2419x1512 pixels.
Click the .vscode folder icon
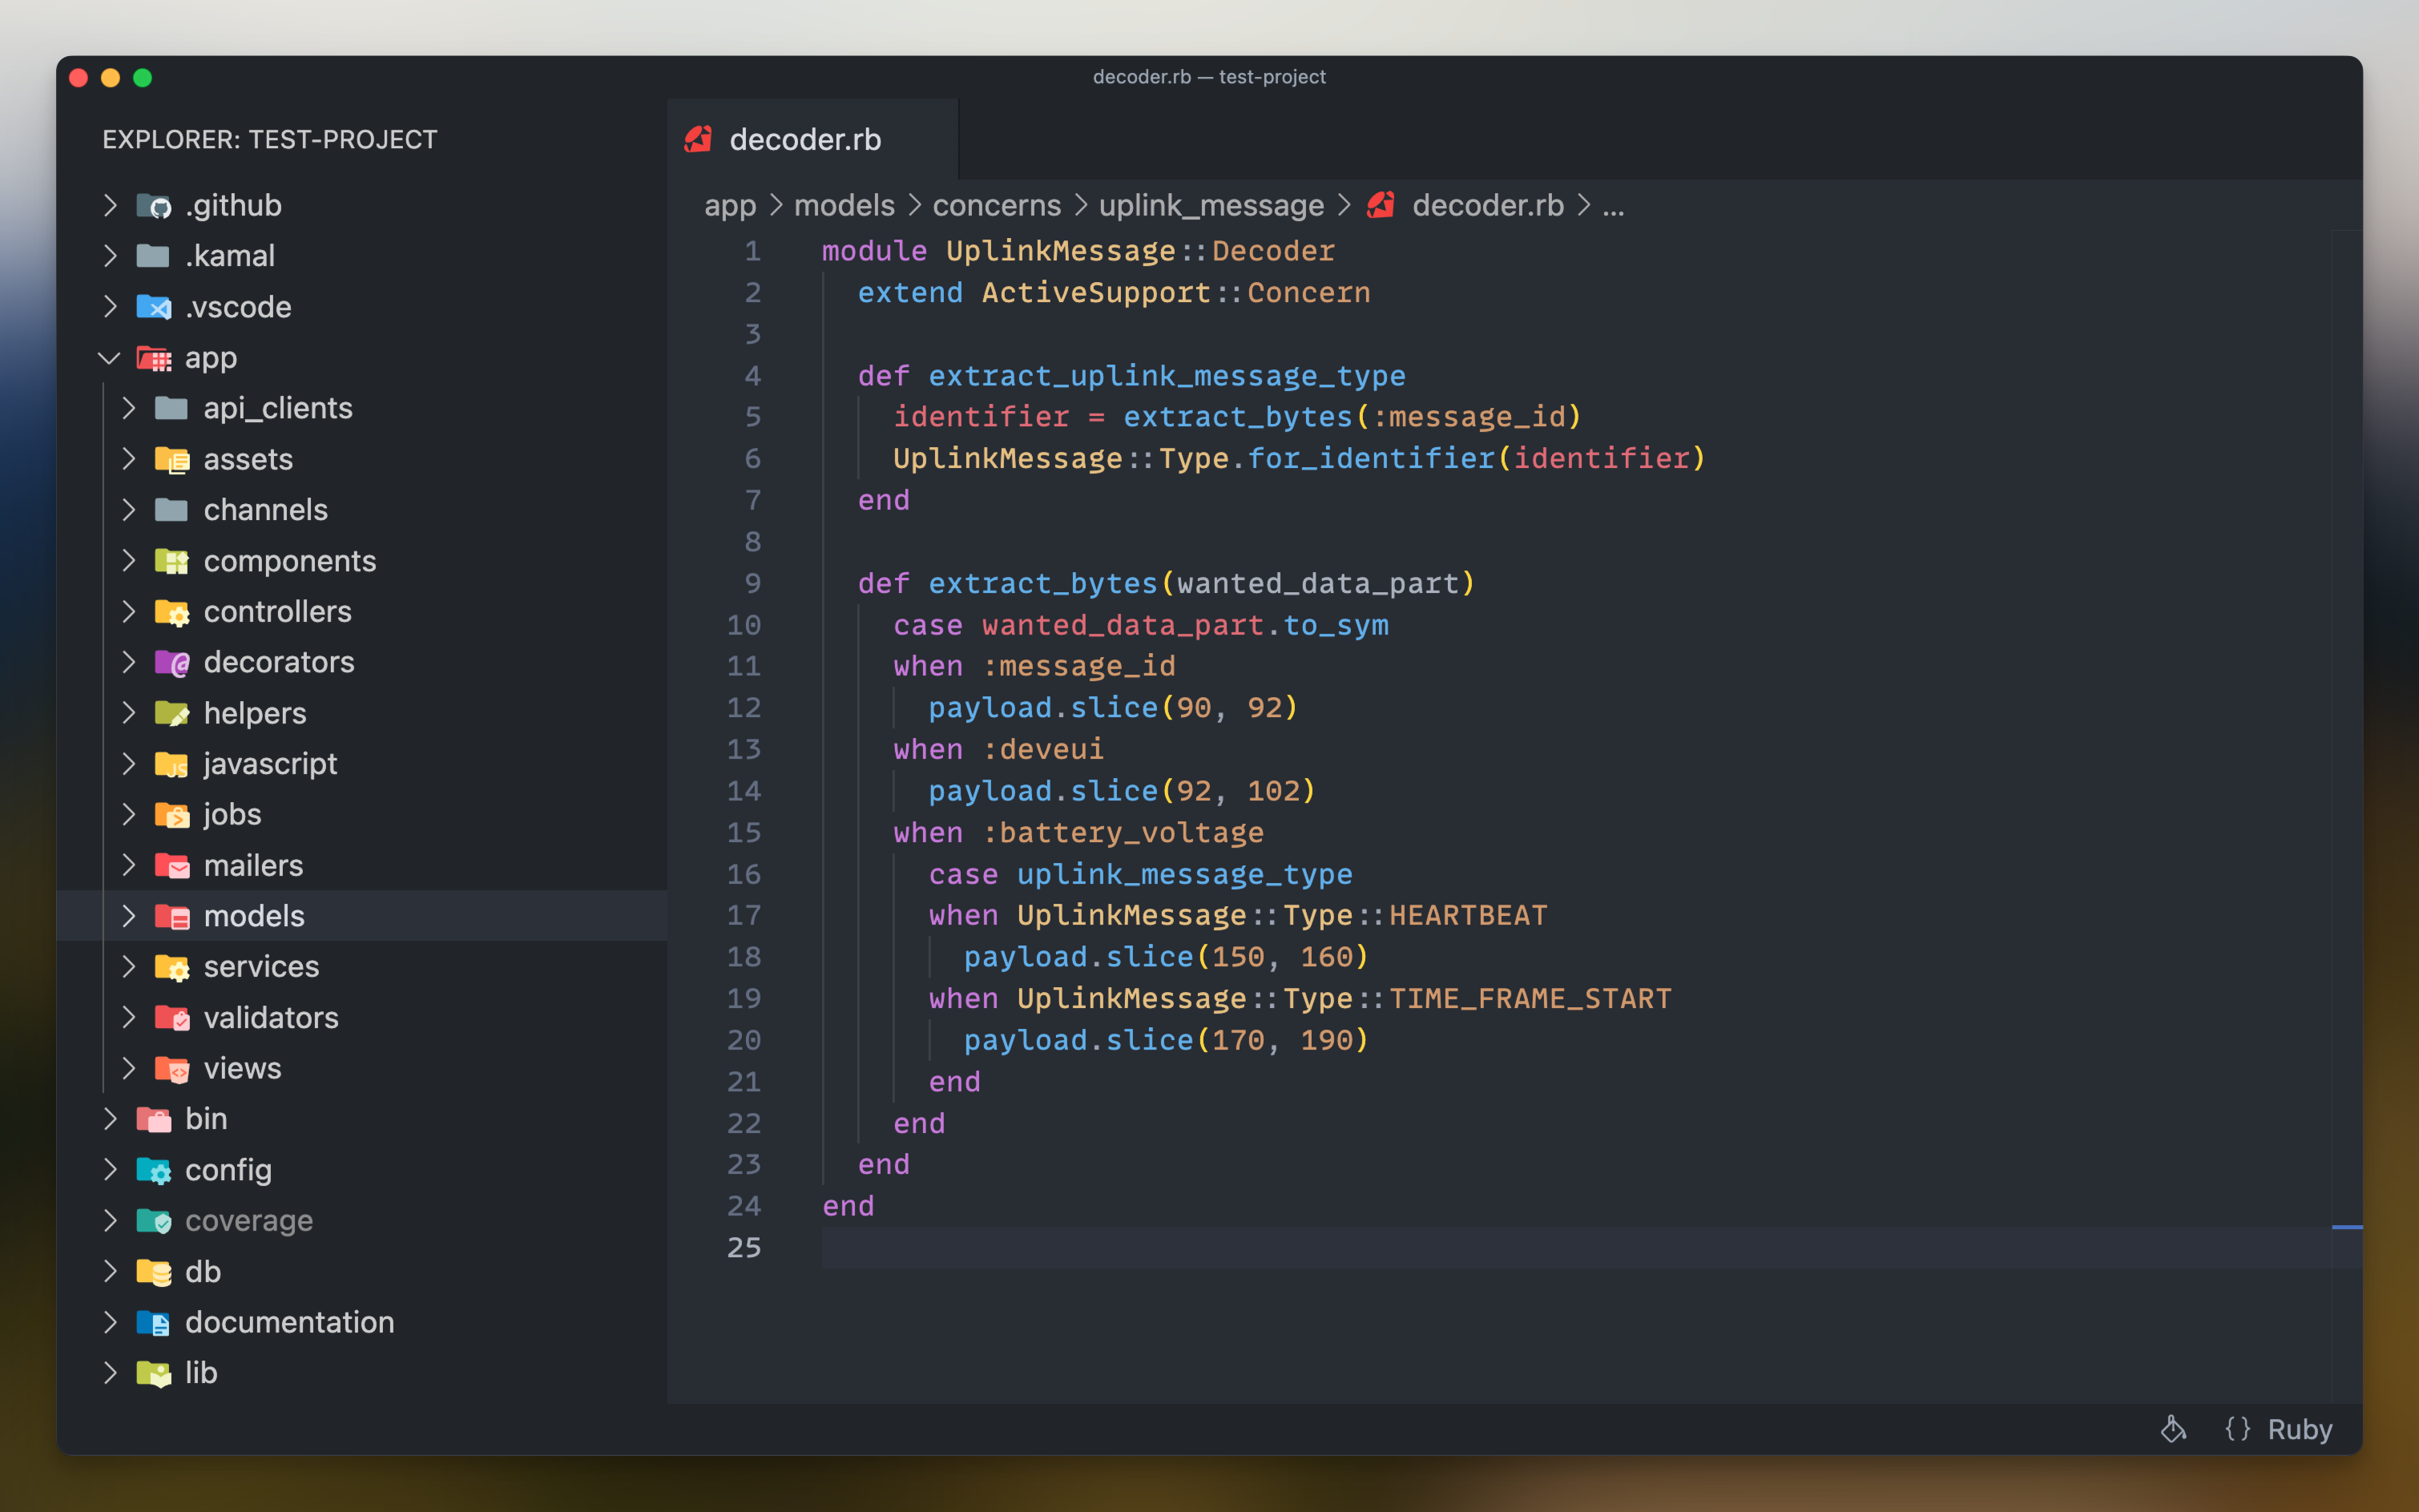pos(154,307)
